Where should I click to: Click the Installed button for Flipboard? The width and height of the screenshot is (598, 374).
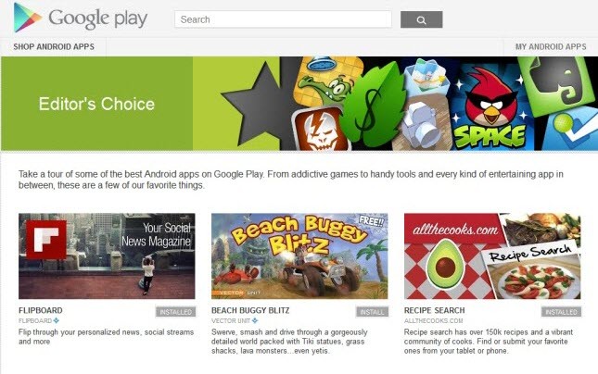pyautogui.click(x=175, y=312)
